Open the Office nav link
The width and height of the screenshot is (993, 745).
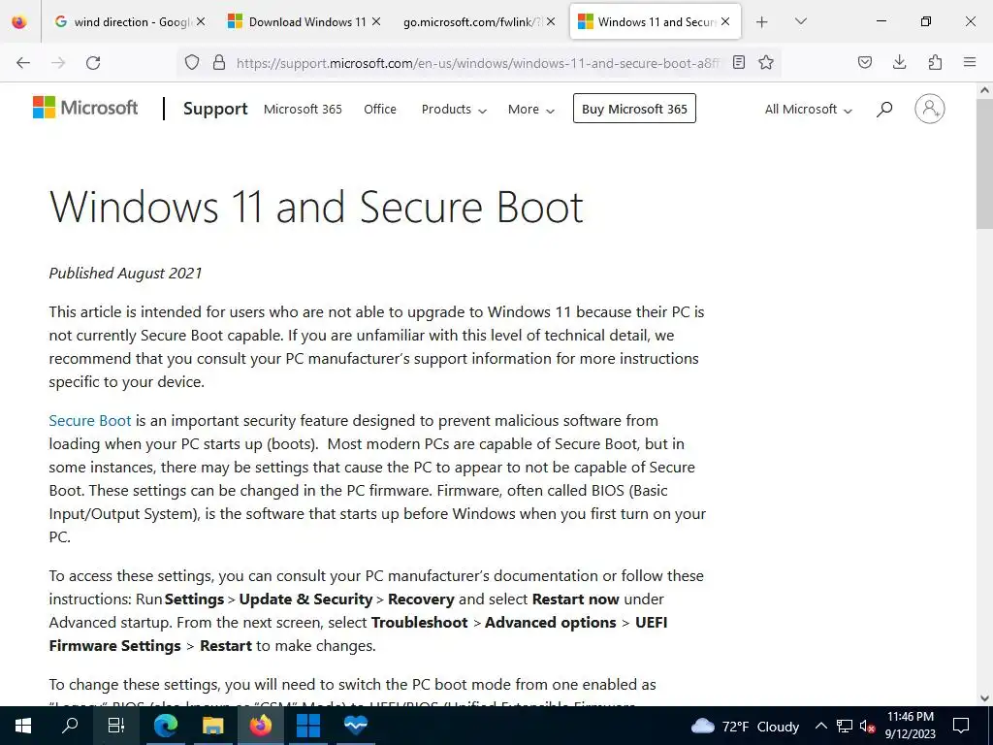(380, 109)
